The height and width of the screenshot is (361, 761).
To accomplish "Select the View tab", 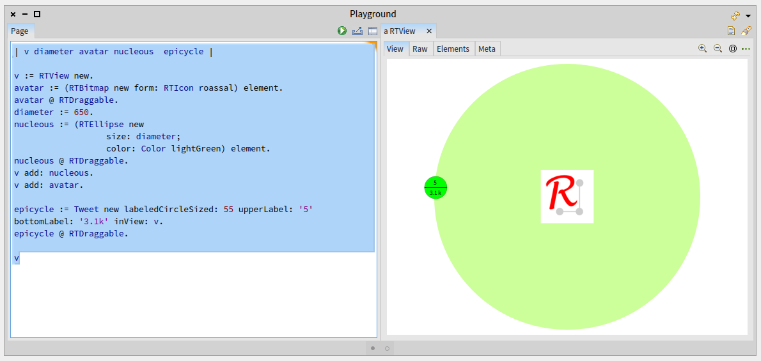I will pyautogui.click(x=395, y=49).
